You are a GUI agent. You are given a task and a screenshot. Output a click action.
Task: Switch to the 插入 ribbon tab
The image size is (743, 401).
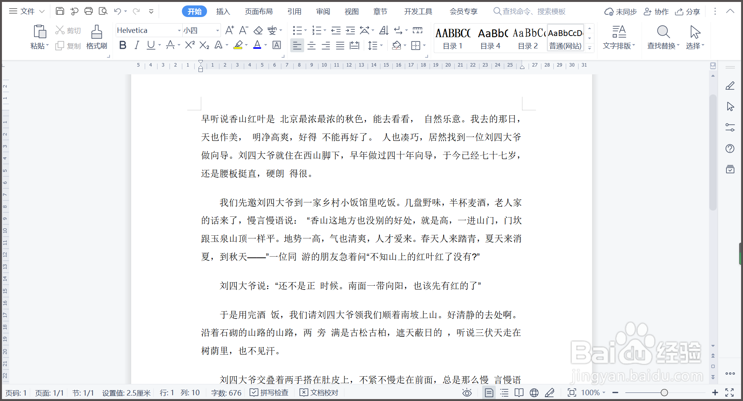tap(223, 11)
